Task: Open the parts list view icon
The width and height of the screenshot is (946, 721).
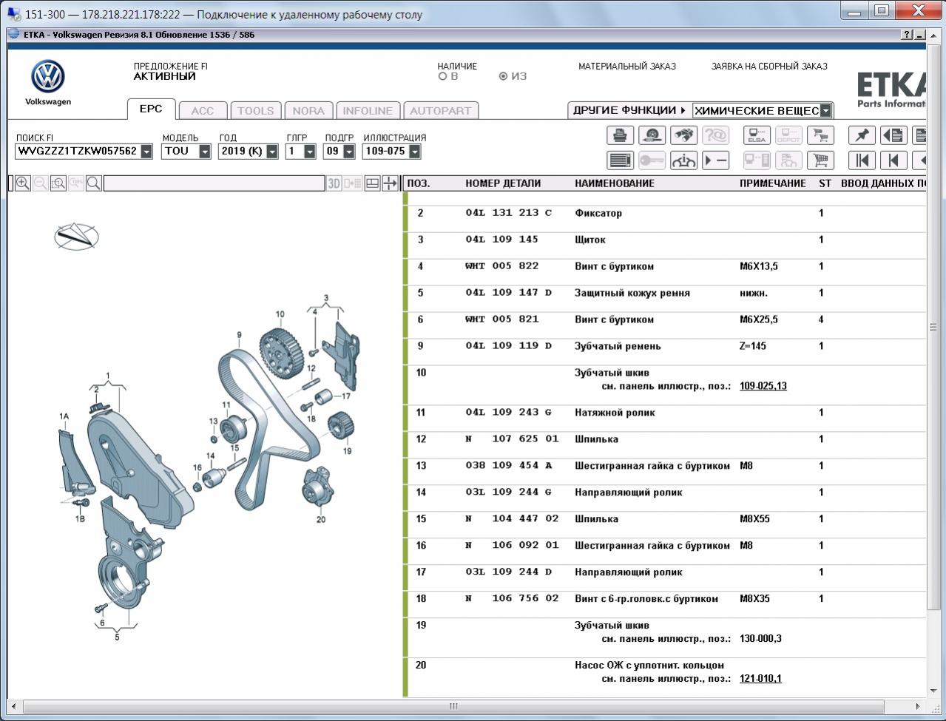Action: click(620, 160)
